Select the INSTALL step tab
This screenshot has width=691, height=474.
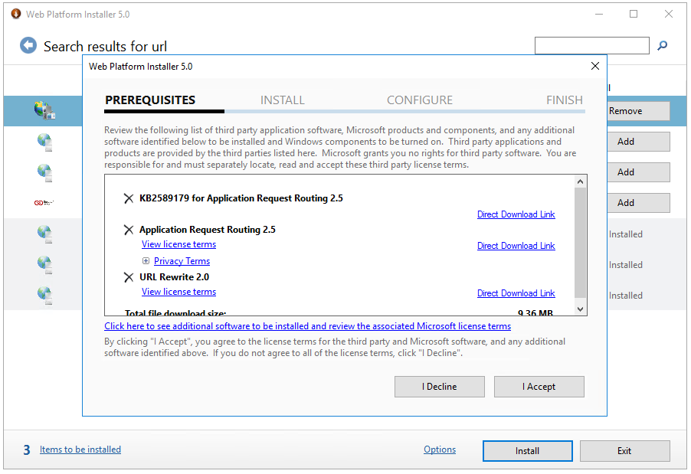(282, 100)
